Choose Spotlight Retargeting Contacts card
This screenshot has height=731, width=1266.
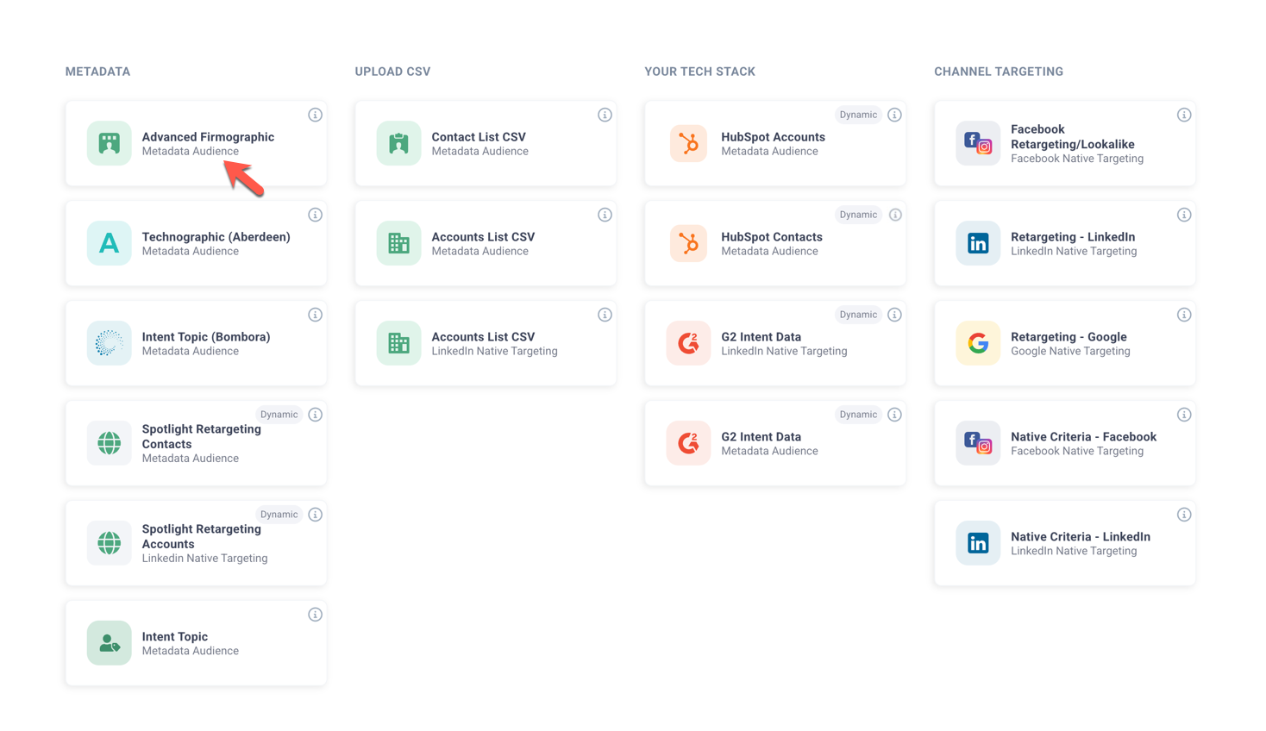point(196,444)
